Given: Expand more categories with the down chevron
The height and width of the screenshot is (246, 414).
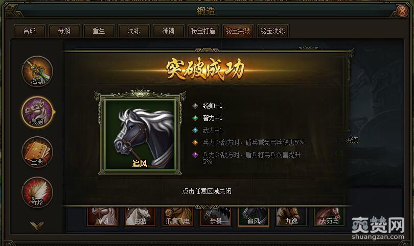Looking at the screenshot, I should coord(37,226).
